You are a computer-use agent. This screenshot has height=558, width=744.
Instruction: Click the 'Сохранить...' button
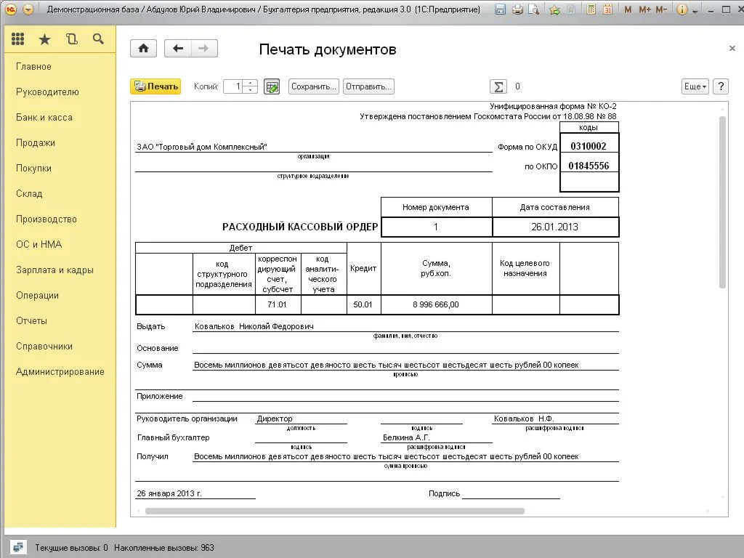[x=314, y=86]
